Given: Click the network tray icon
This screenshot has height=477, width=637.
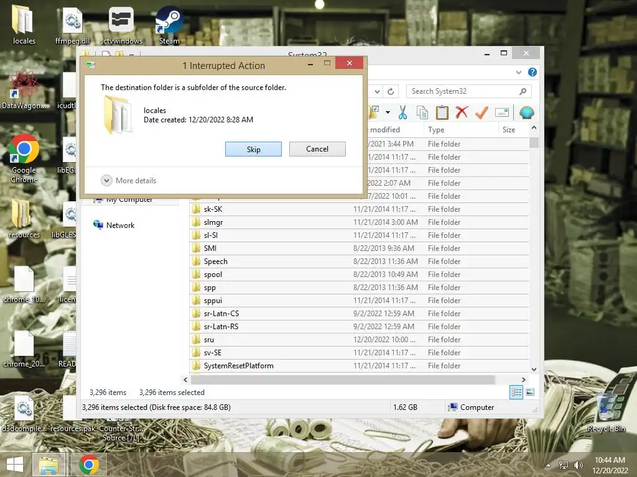Looking at the screenshot, I should (x=563, y=465).
